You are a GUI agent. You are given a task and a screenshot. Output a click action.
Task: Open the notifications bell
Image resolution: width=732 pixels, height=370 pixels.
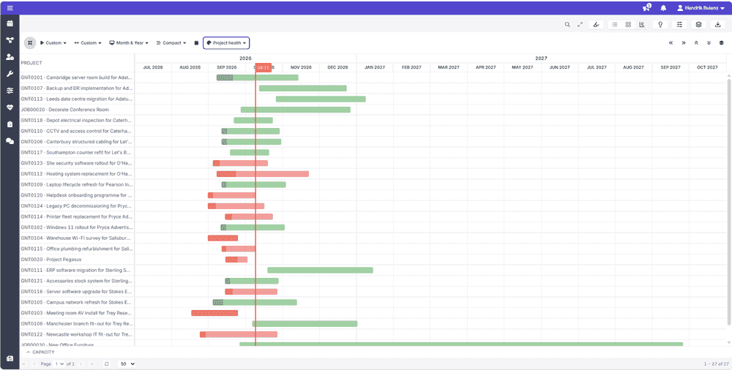pos(663,8)
